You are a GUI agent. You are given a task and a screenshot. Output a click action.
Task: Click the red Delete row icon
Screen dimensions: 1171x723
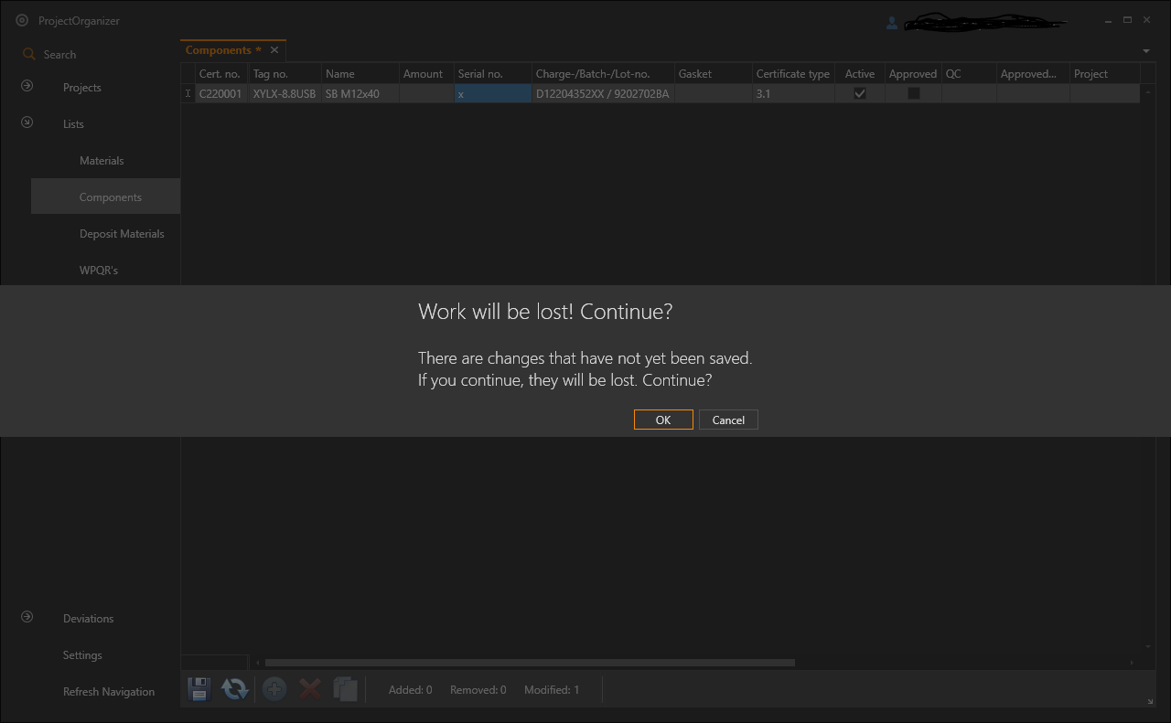(309, 688)
